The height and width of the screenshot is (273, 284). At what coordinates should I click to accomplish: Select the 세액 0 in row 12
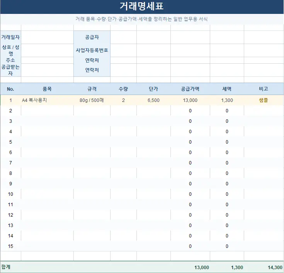pos(227,215)
